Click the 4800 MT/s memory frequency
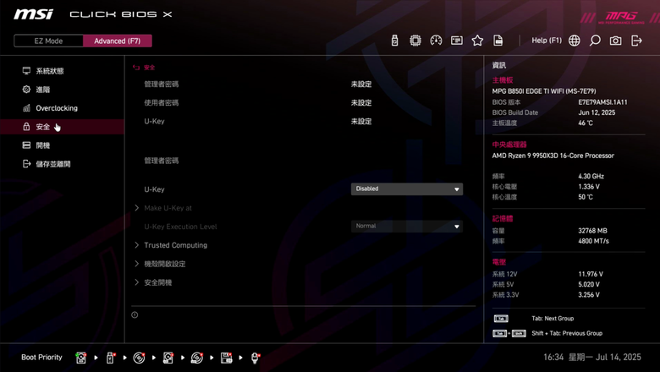This screenshot has width=660, height=372. (x=593, y=241)
